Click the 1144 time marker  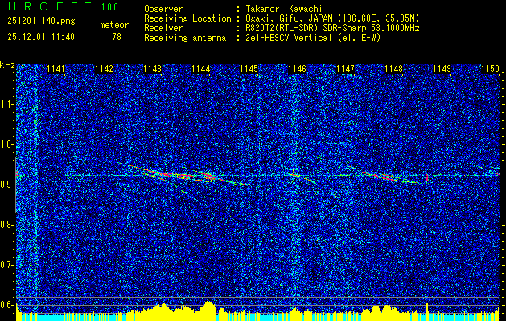point(201,69)
